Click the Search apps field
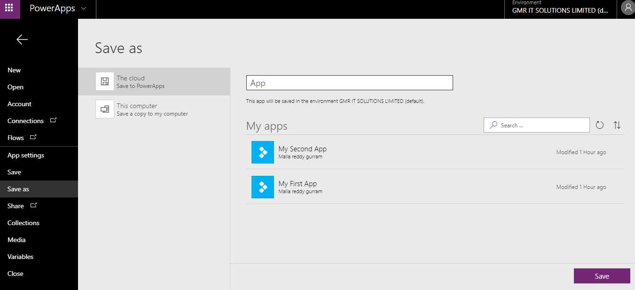The width and height of the screenshot is (635, 290). pos(536,125)
